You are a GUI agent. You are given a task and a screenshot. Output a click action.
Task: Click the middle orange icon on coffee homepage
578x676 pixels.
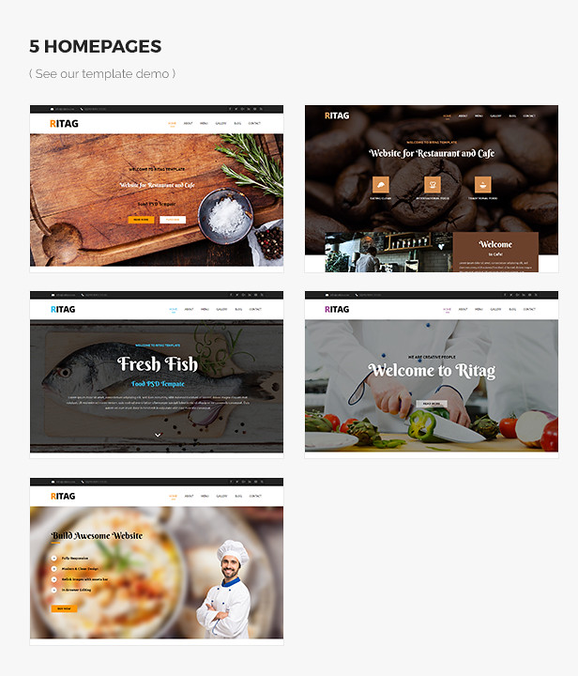tap(432, 185)
